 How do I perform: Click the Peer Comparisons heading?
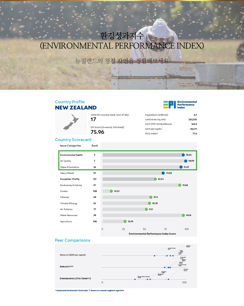pyautogui.click(x=72, y=240)
